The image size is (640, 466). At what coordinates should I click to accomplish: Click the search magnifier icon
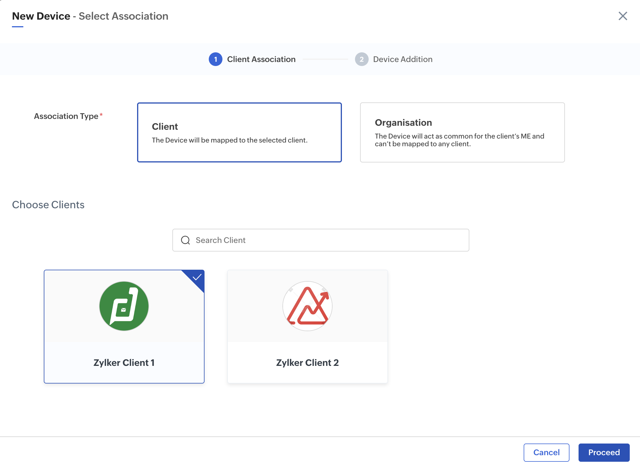pos(185,240)
